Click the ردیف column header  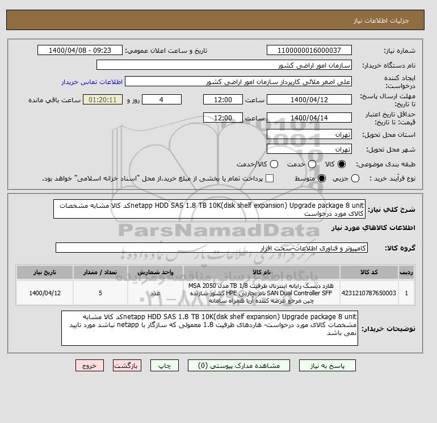point(406,272)
